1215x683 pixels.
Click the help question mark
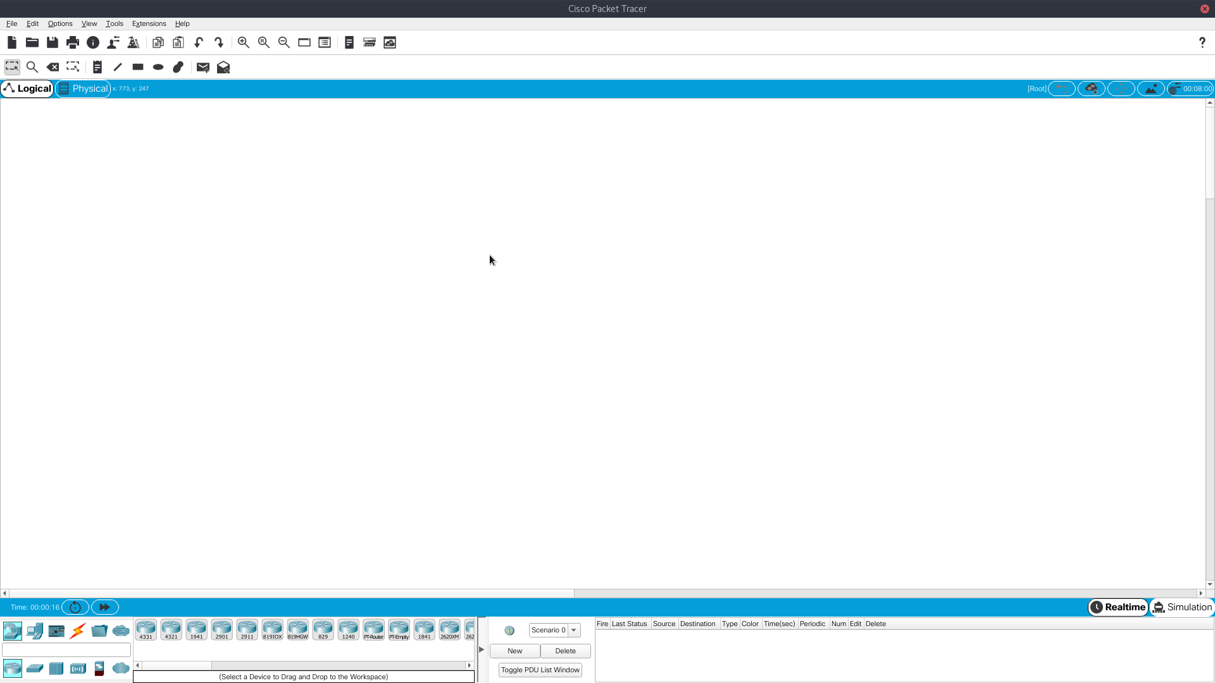point(1202,42)
